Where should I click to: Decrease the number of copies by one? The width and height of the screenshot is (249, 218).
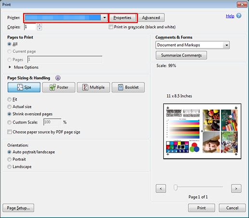(39, 28)
